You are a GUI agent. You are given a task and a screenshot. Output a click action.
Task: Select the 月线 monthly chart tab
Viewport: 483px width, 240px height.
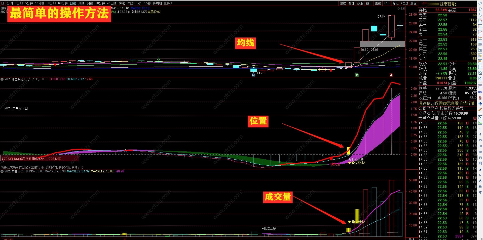[x=90, y=3]
